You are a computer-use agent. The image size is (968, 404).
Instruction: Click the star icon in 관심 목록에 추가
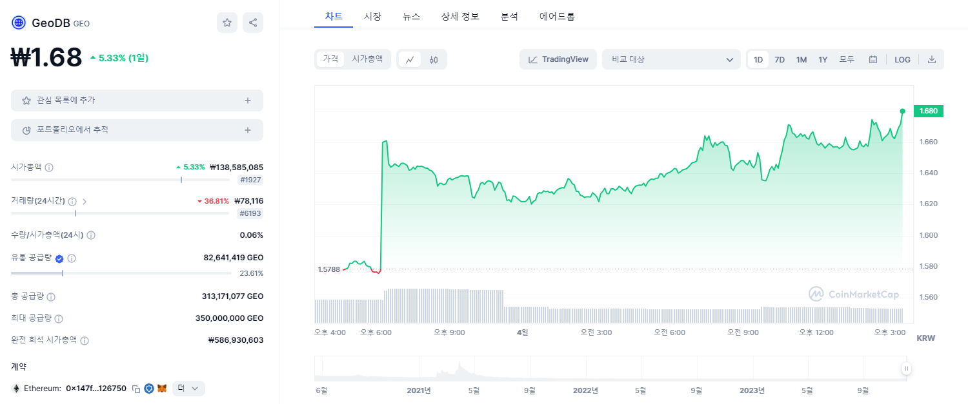[26, 101]
